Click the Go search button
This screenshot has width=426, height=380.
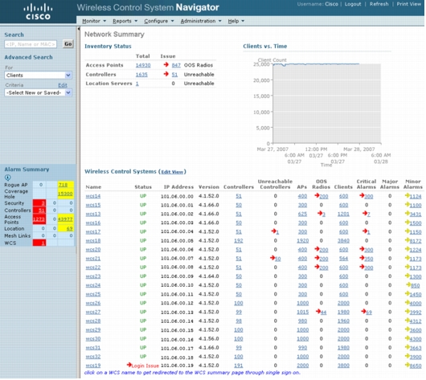click(68, 44)
